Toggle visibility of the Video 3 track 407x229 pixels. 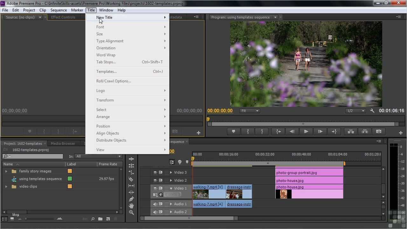pyautogui.click(x=155, y=172)
